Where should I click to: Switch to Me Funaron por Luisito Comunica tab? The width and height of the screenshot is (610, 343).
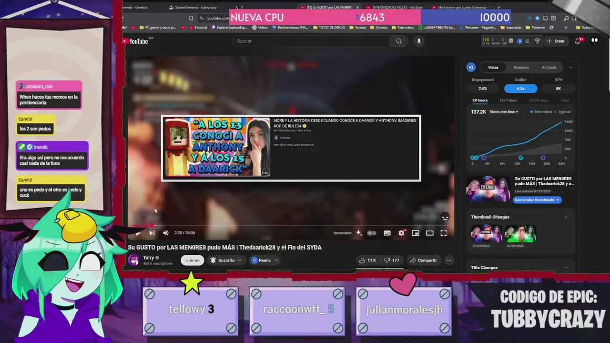click(x=460, y=8)
